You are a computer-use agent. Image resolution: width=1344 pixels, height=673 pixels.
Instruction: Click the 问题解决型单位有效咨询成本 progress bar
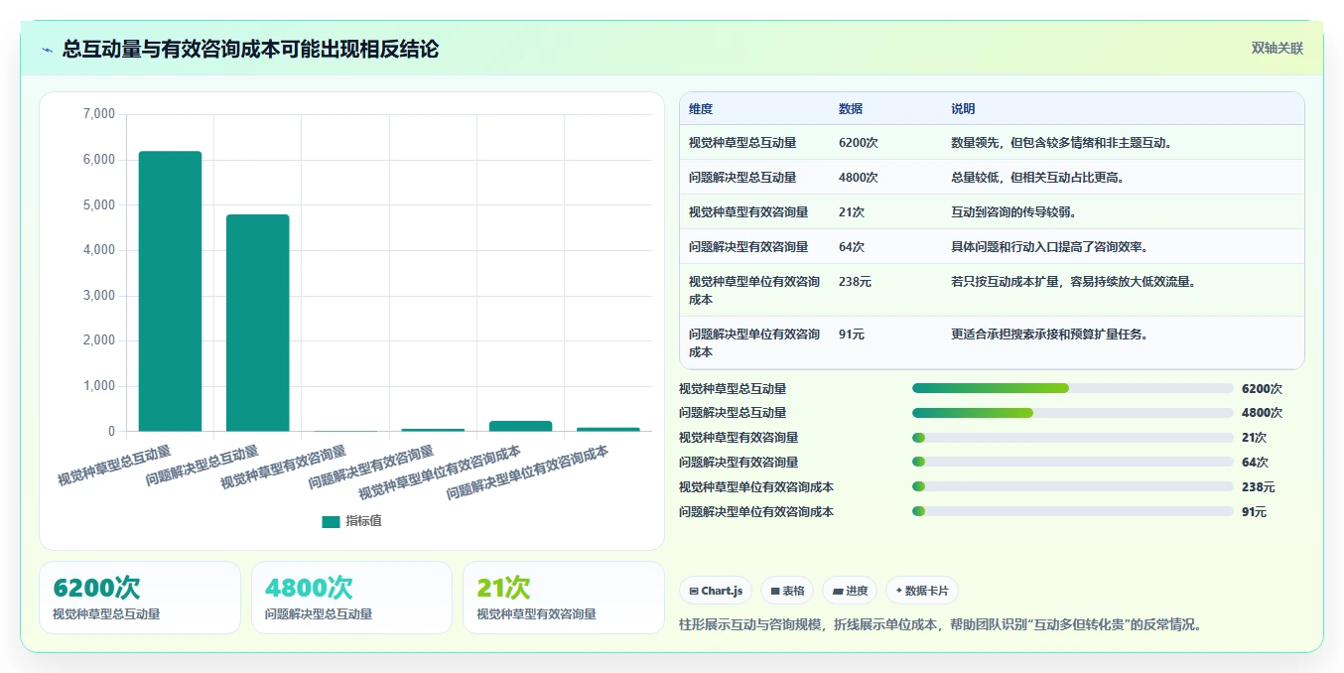pyautogui.click(x=1073, y=512)
